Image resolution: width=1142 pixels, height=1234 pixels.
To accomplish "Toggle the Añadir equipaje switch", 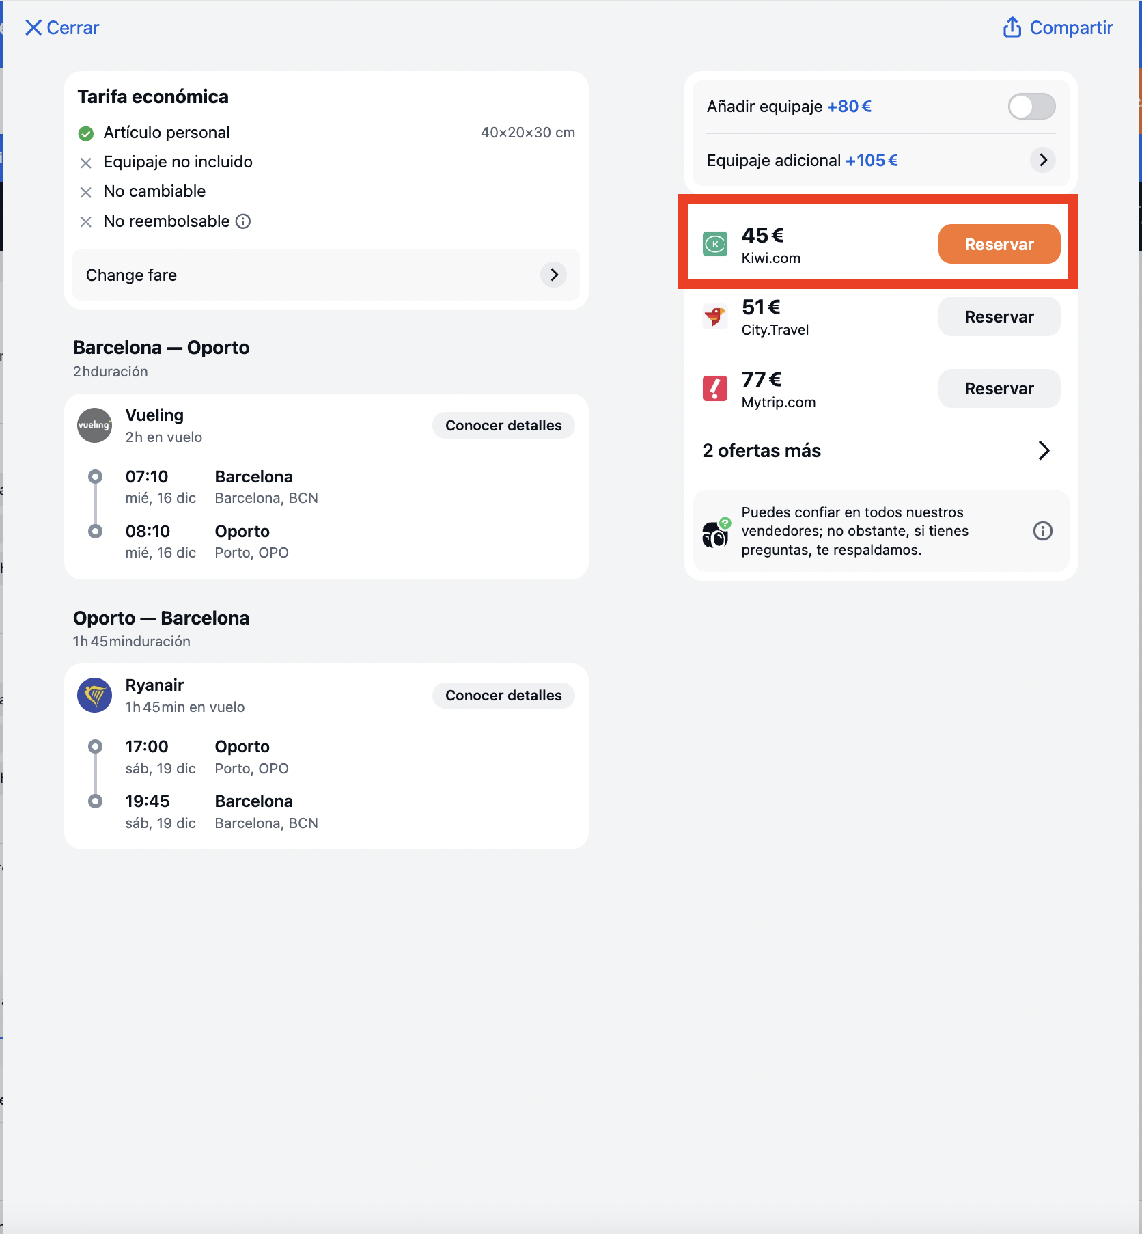I will 1031,107.
